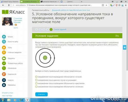Open the downloads arrow icon in browser toolbar
Screen dimensions: 128x102
[x=126, y=5]
